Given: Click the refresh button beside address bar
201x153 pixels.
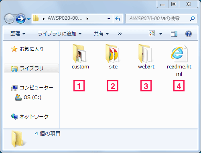Looking at the screenshot, I should click(118, 19).
